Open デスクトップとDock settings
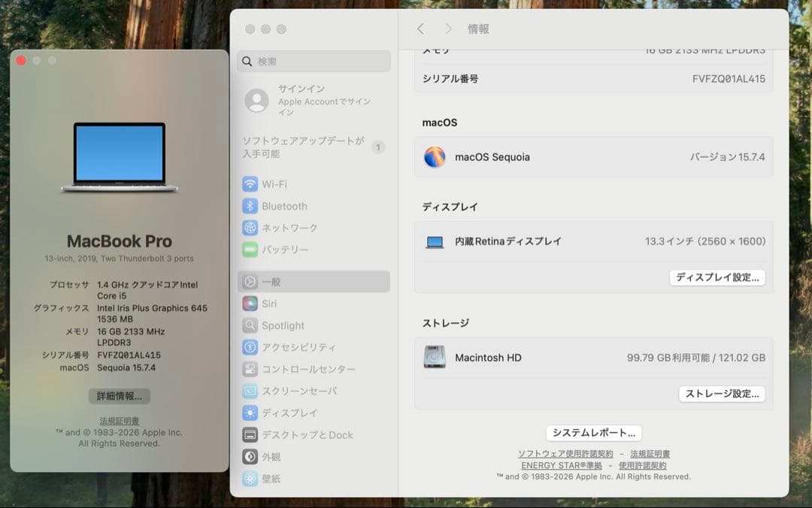The width and height of the screenshot is (812, 508). [300, 434]
